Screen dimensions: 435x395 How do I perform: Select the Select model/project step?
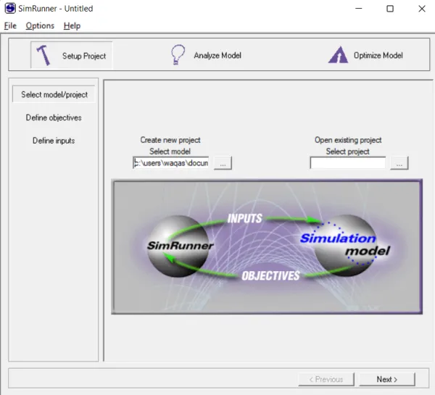[54, 94]
